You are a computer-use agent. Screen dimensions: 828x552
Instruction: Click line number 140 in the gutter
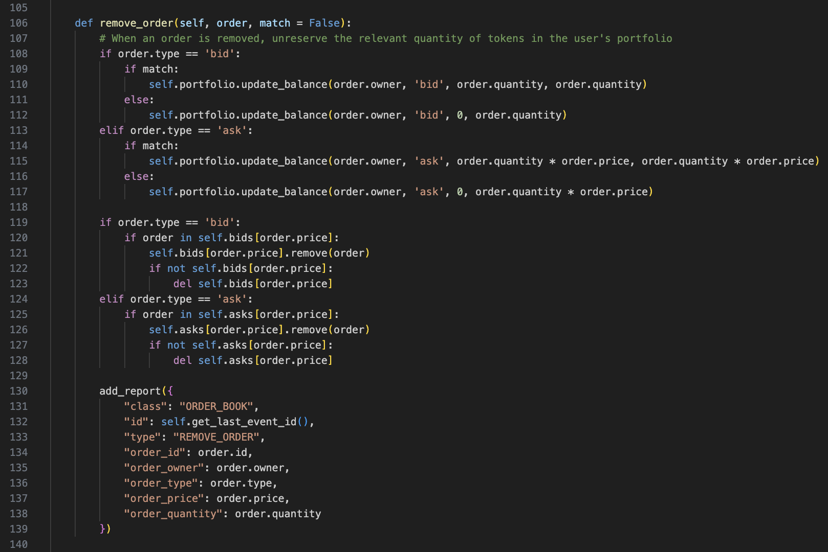pos(18,544)
